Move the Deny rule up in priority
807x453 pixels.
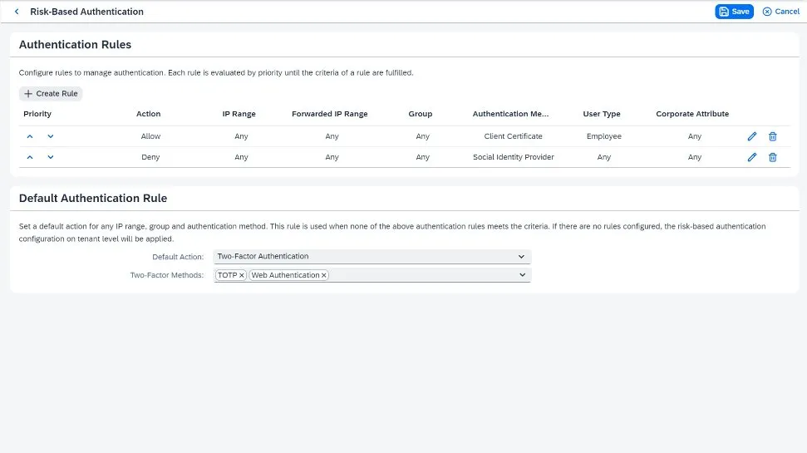coord(30,157)
